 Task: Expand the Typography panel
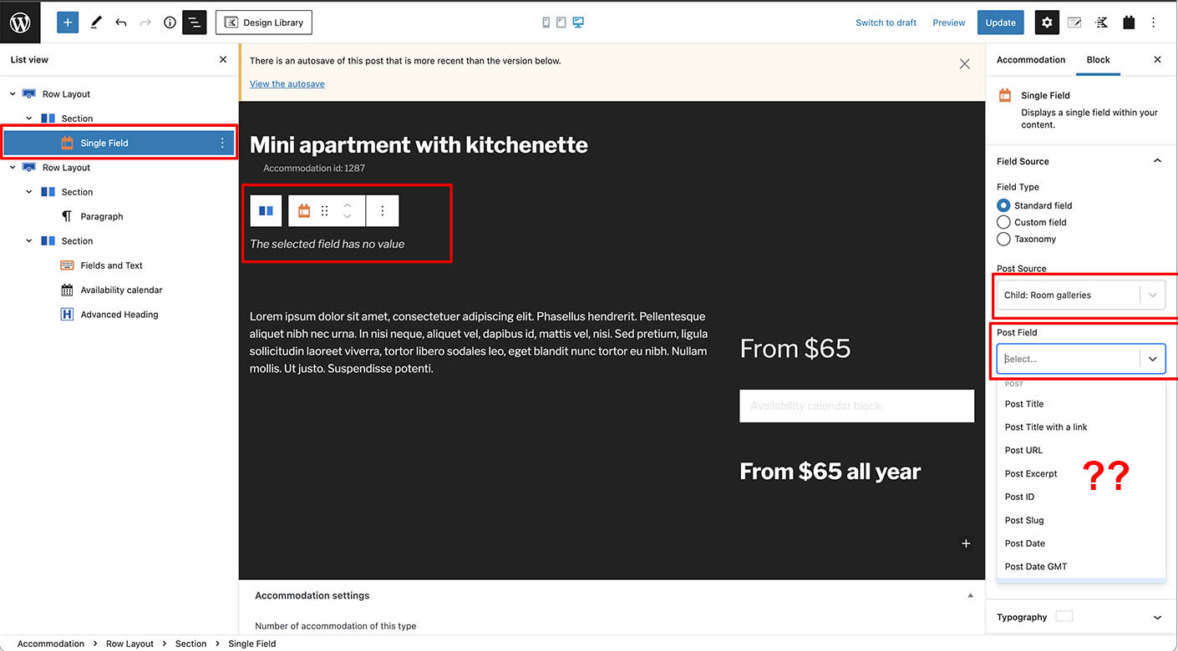[1157, 618]
